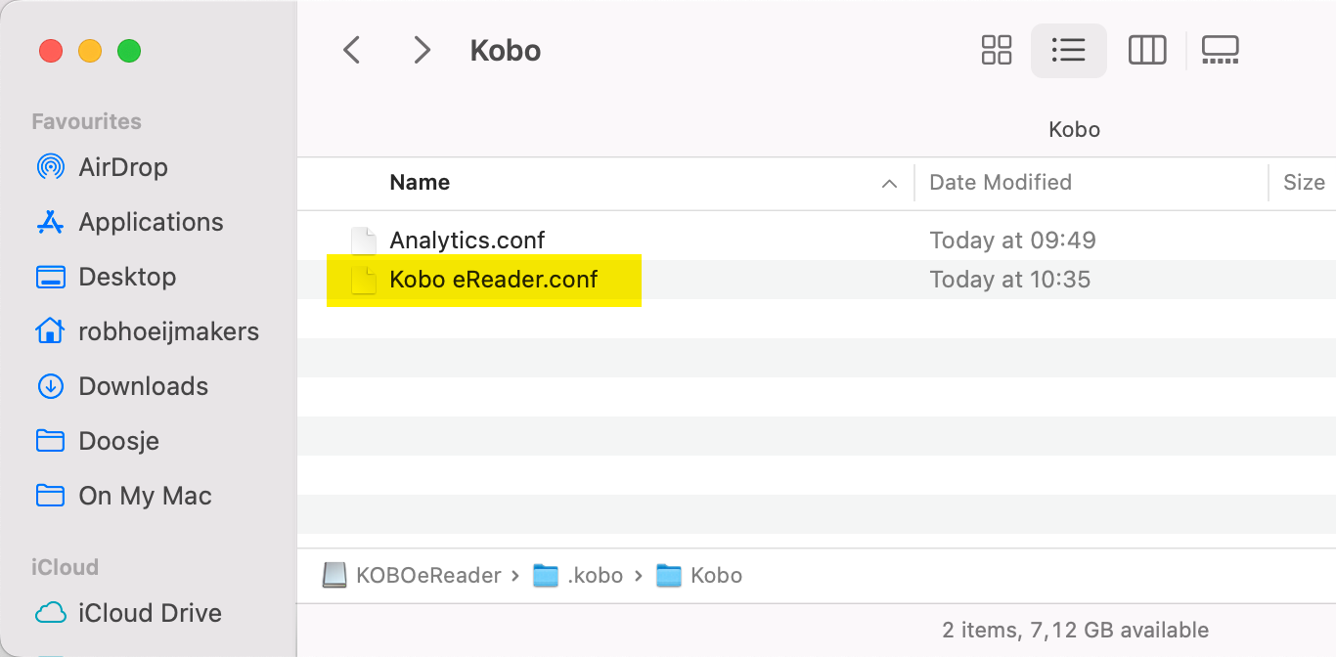Select the robhoeijmakers home folder
1336x657 pixels.
(x=168, y=331)
